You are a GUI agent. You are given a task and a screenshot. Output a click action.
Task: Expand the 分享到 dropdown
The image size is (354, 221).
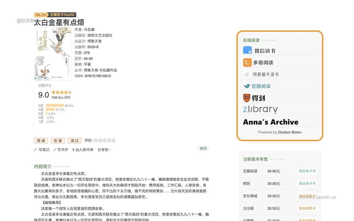[x=104, y=149]
